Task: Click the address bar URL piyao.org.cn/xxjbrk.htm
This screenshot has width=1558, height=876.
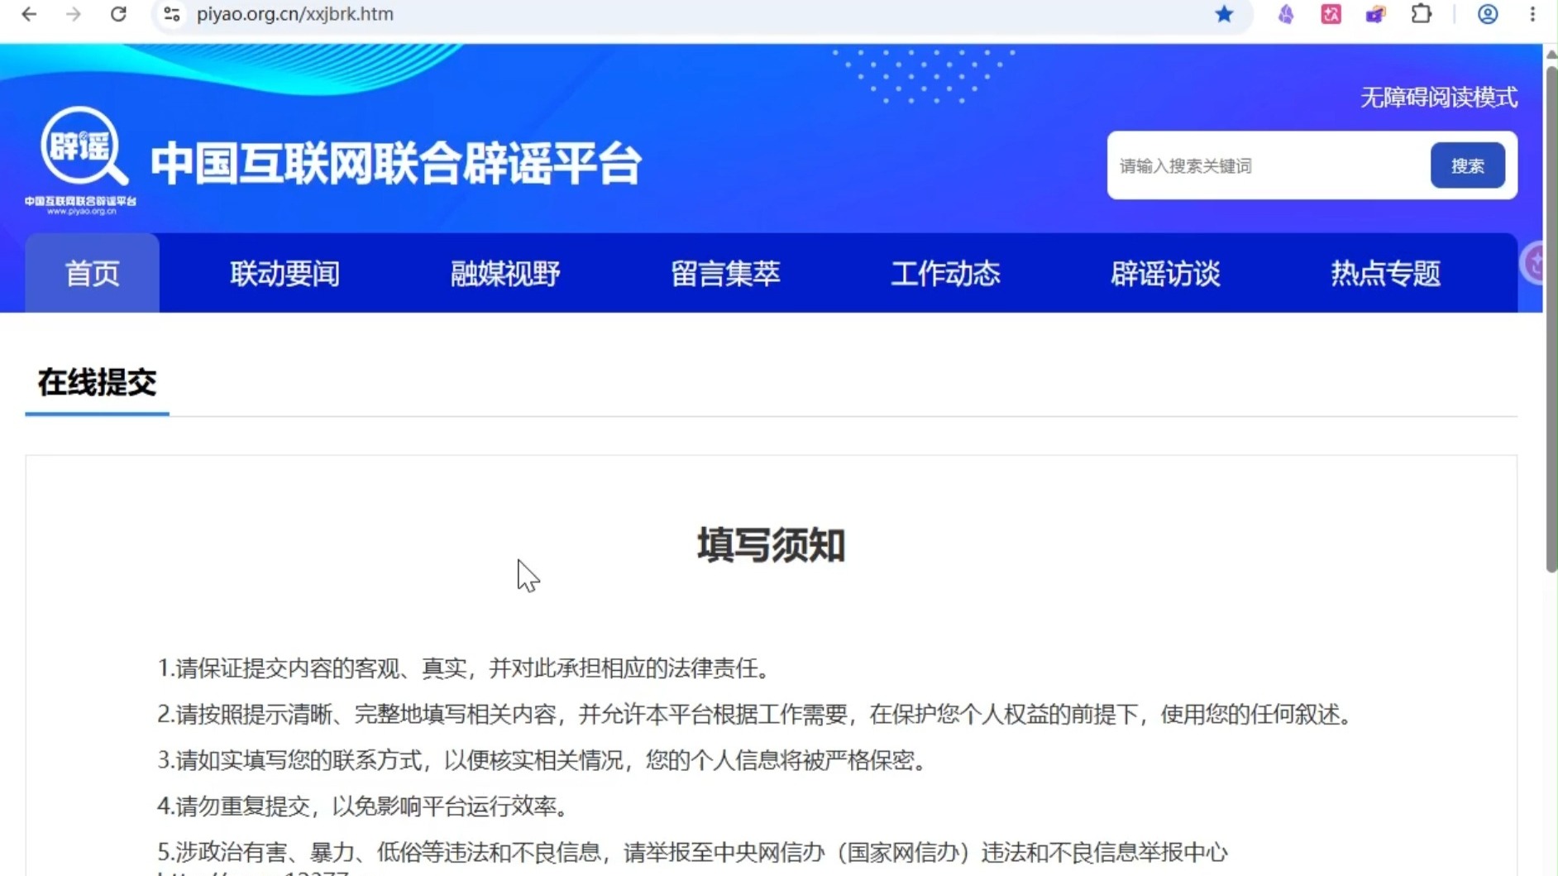Action: point(295,14)
